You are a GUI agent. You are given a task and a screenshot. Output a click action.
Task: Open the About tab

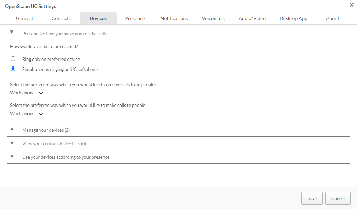(x=332, y=18)
